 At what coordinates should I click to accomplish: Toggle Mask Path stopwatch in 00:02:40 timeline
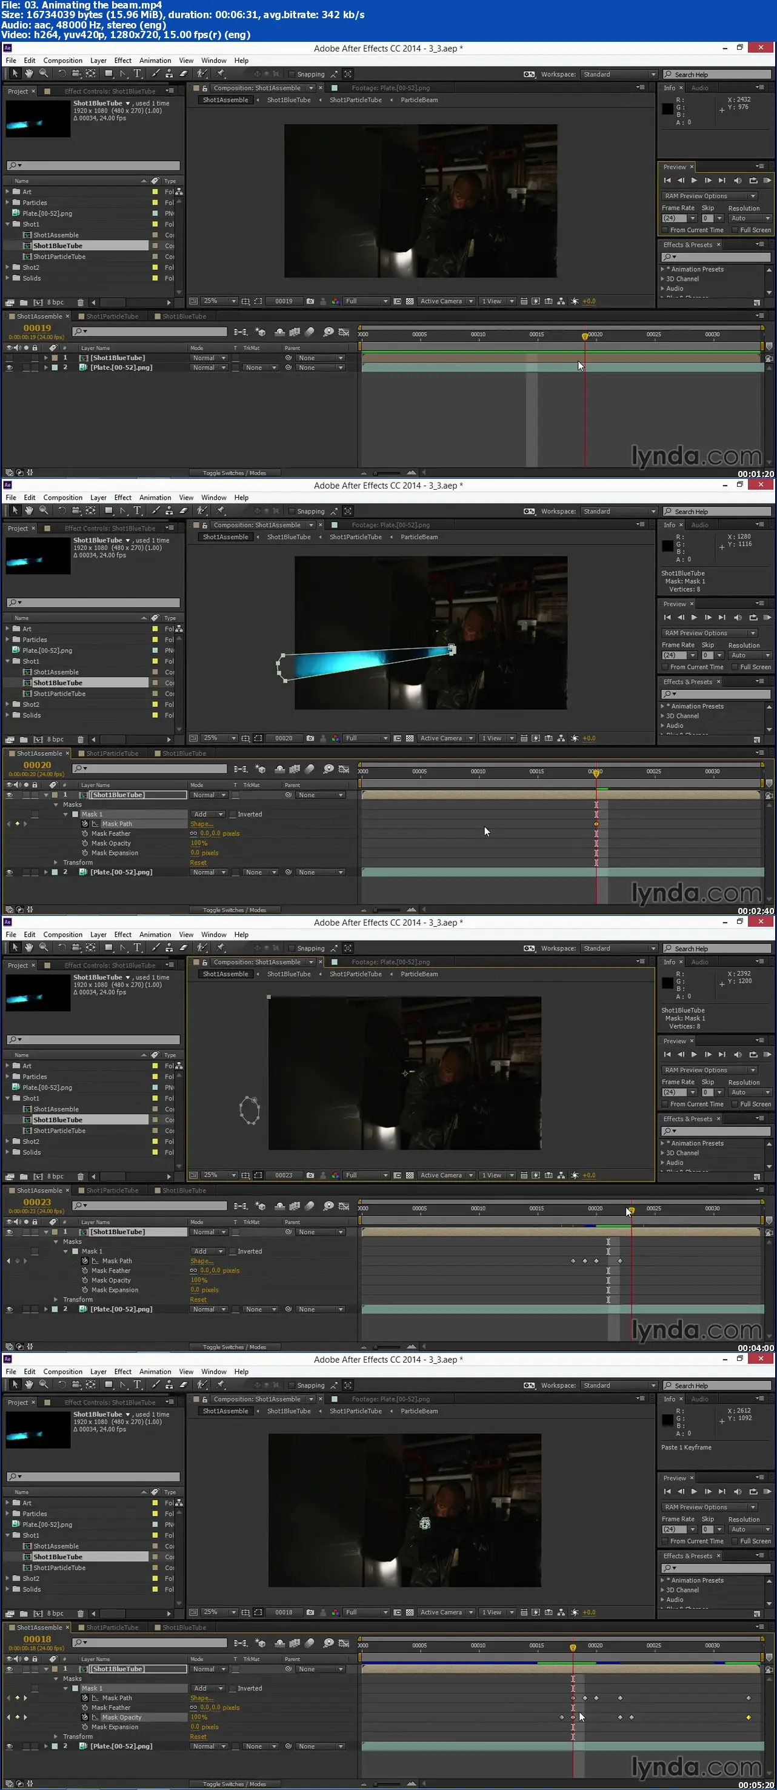[x=85, y=824]
